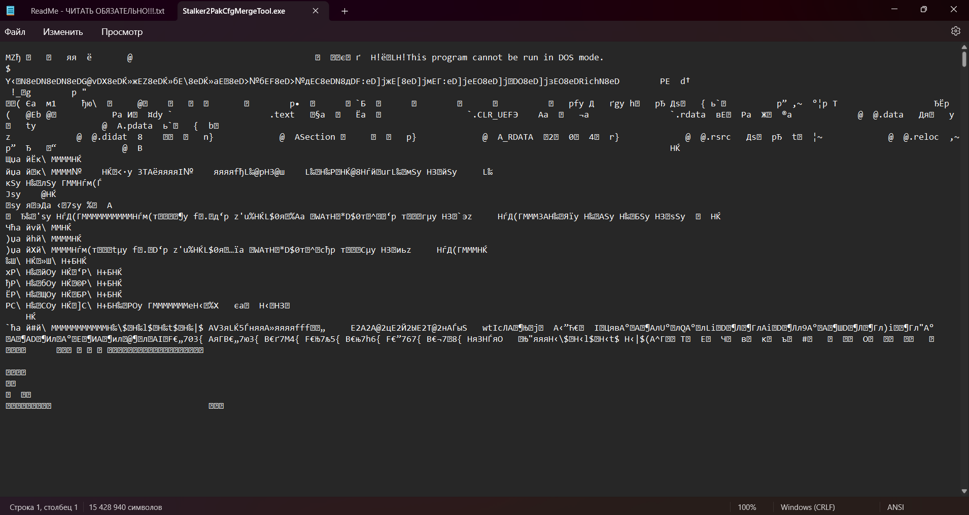Screen dimensions: 969x515
Task: Open the Просмотр menu
Action: (122, 32)
